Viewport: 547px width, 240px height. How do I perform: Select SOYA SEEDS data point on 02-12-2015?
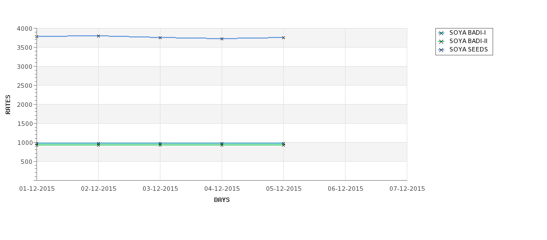[x=98, y=36]
